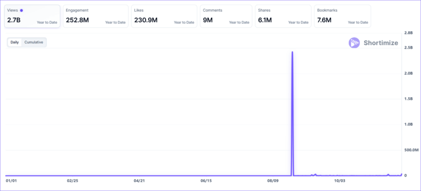
Task: Click the Shortimize logo icon
Action: (354, 43)
